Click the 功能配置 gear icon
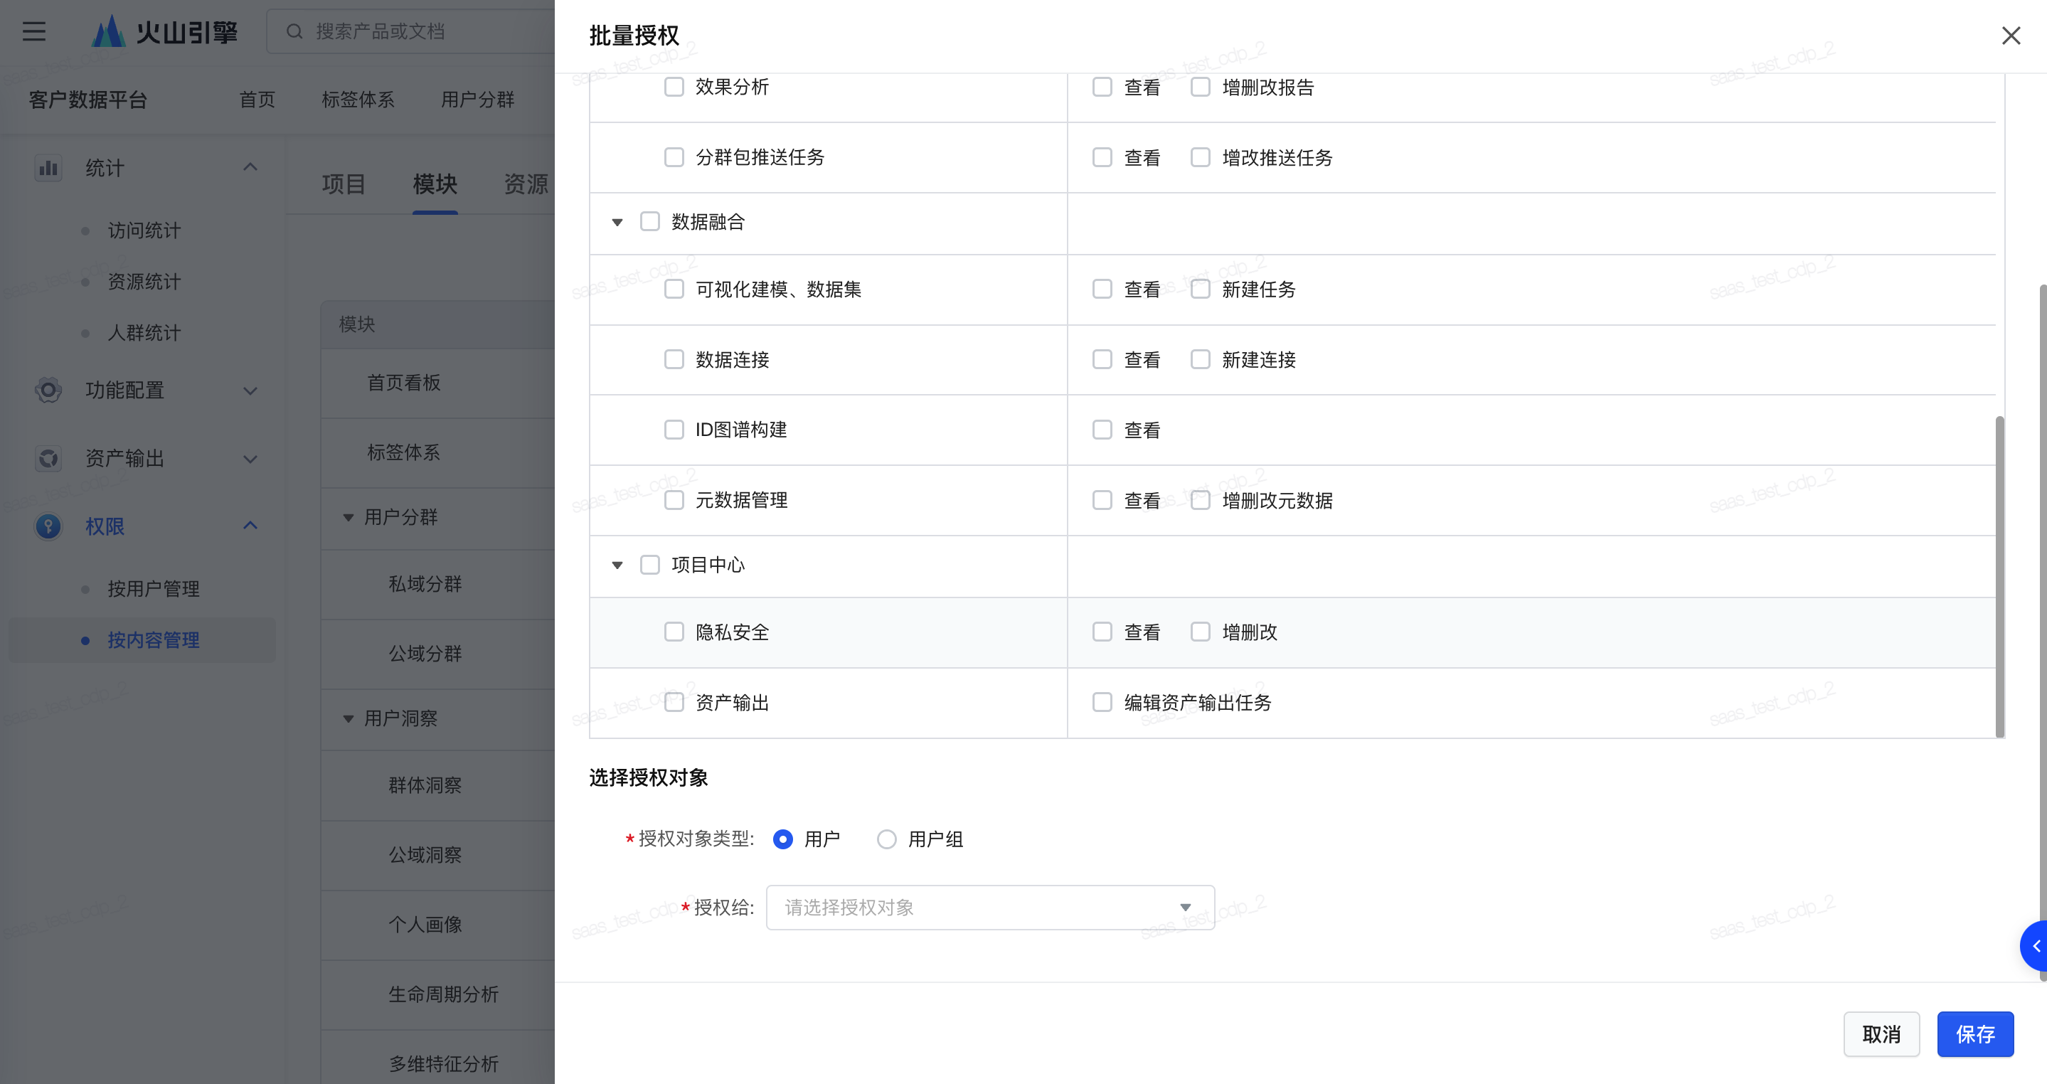2047x1084 pixels. pos(48,390)
